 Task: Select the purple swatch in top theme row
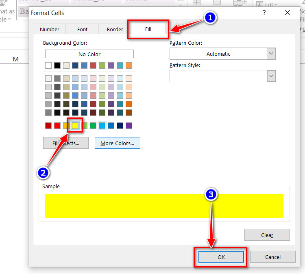[111, 65]
